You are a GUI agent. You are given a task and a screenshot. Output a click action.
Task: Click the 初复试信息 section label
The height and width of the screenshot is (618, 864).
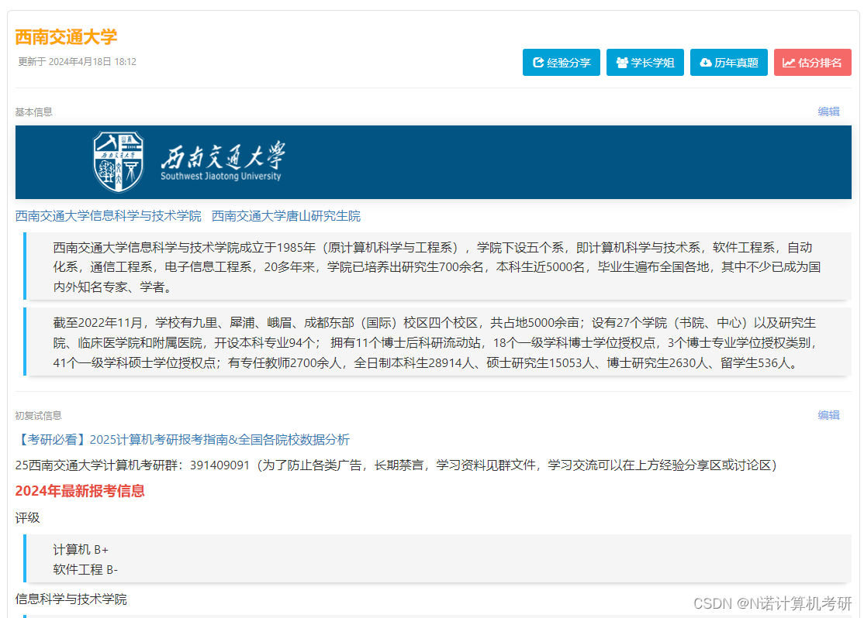(x=39, y=416)
